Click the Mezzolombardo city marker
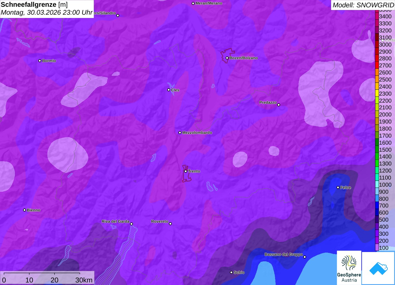 click(180, 132)
